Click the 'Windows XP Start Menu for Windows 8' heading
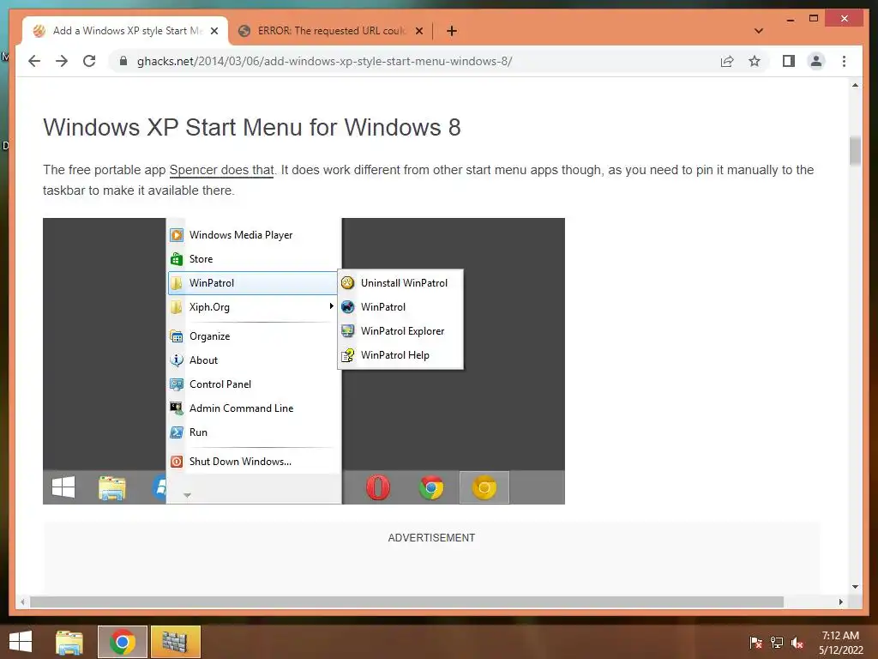 pyautogui.click(x=252, y=127)
